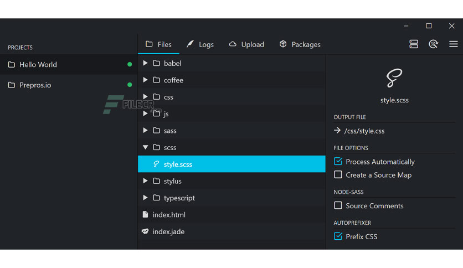This screenshot has width=463, height=268.
Task: Click the output file arrow icon
Action: [x=337, y=131]
